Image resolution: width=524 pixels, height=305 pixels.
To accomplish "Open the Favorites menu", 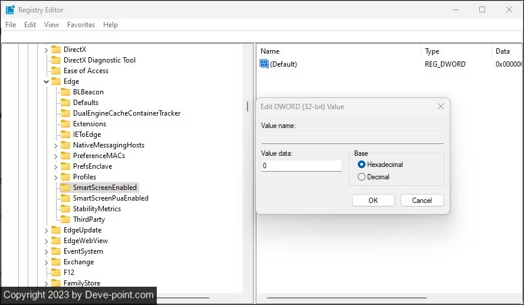I will tap(81, 25).
